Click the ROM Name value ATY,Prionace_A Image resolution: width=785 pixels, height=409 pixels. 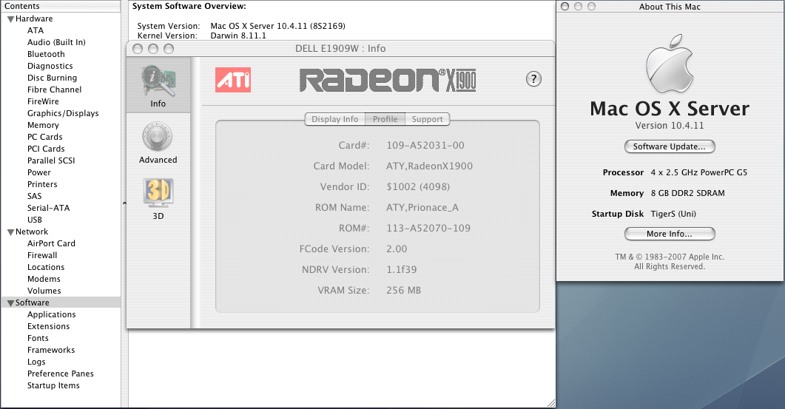point(422,208)
